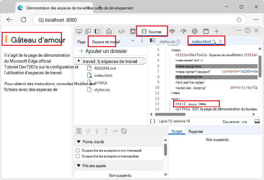This screenshot has width=264, height=180.
Task: Click Step out of current function
Action: (x=106, y=131)
